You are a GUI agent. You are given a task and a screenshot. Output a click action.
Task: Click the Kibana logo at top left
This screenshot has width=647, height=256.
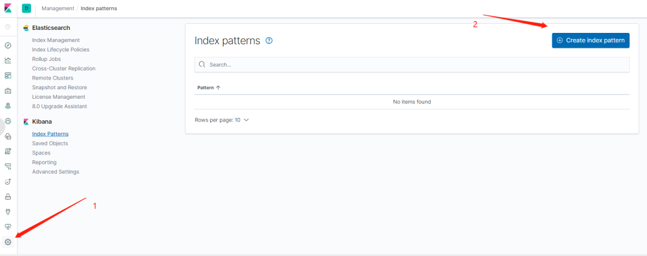pos(8,8)
